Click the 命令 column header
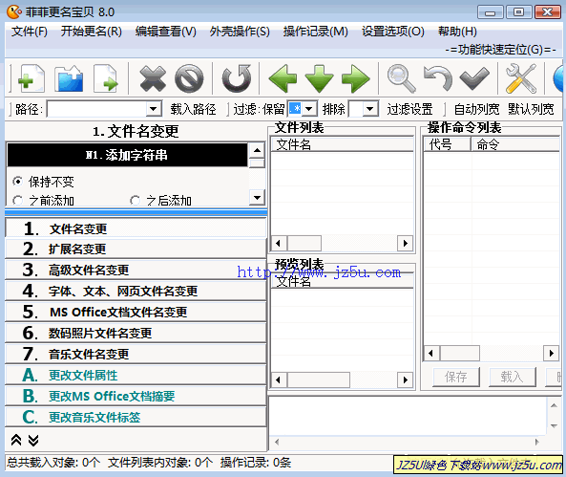The width and height of the screenshot is (566, 477). click(515, 144)
